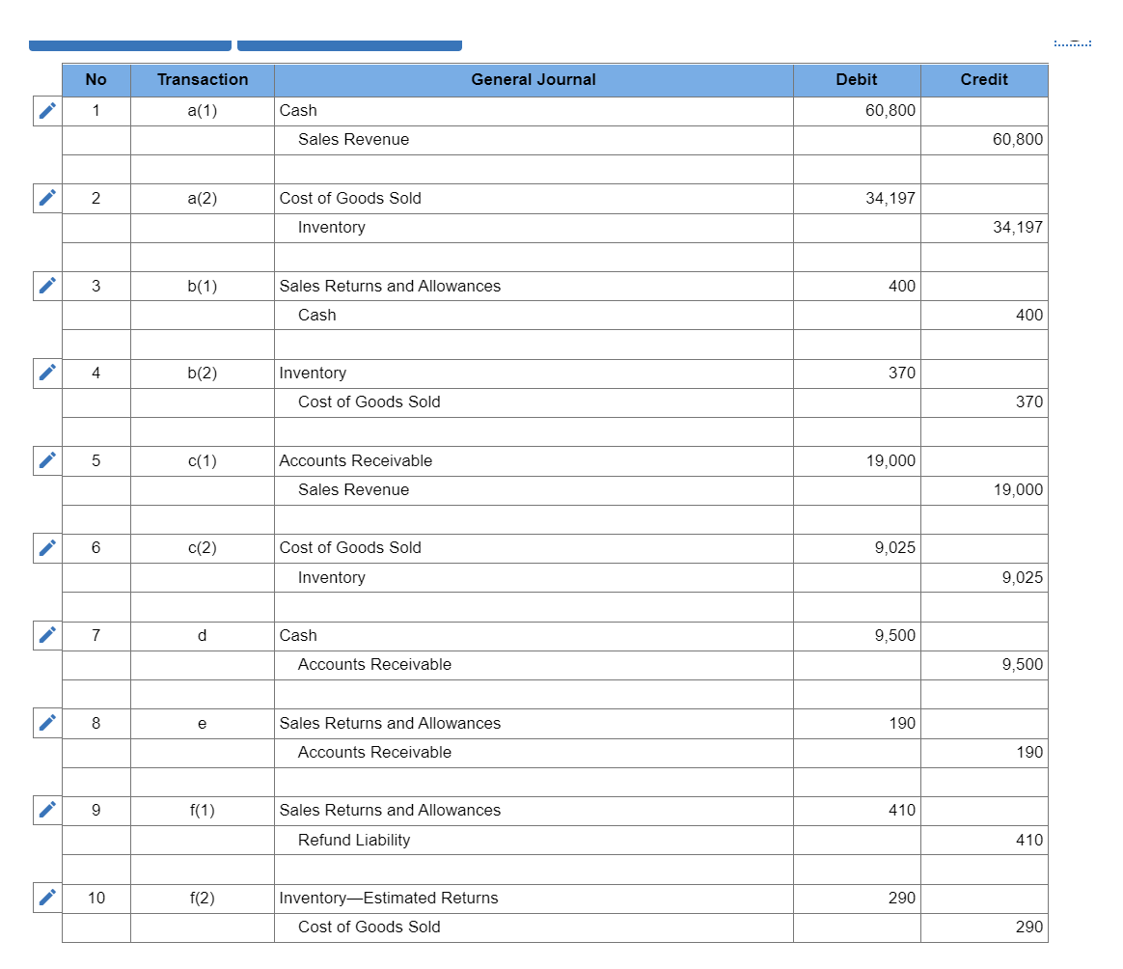Select the debit amount 19,000
The height and width of the screenshot is (969, 1123).
click(890, 460)
